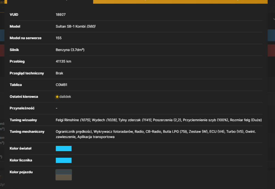Viewport: 275px width, 189px height.
Task: Select the VUID value 18927
Action: (x=61, y=15)
